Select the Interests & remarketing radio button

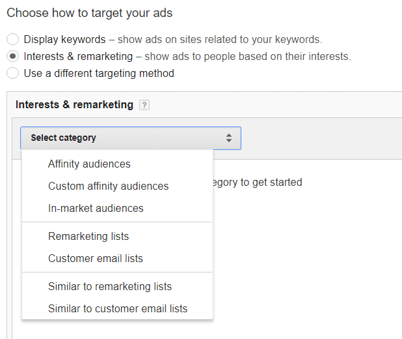click(x=12, y=56)
